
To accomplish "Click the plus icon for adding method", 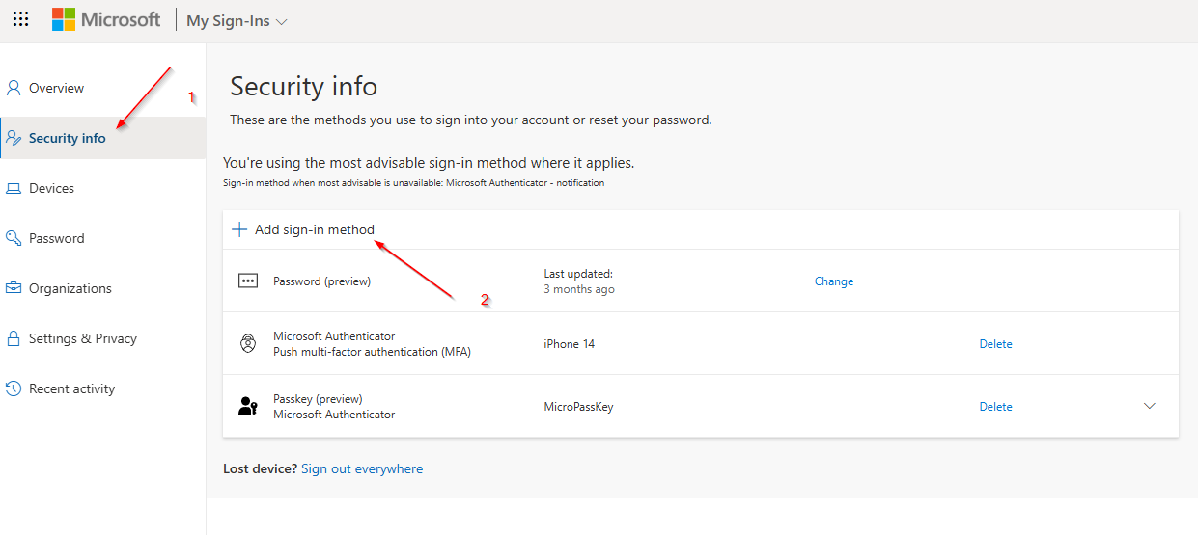I will (239, 229).
